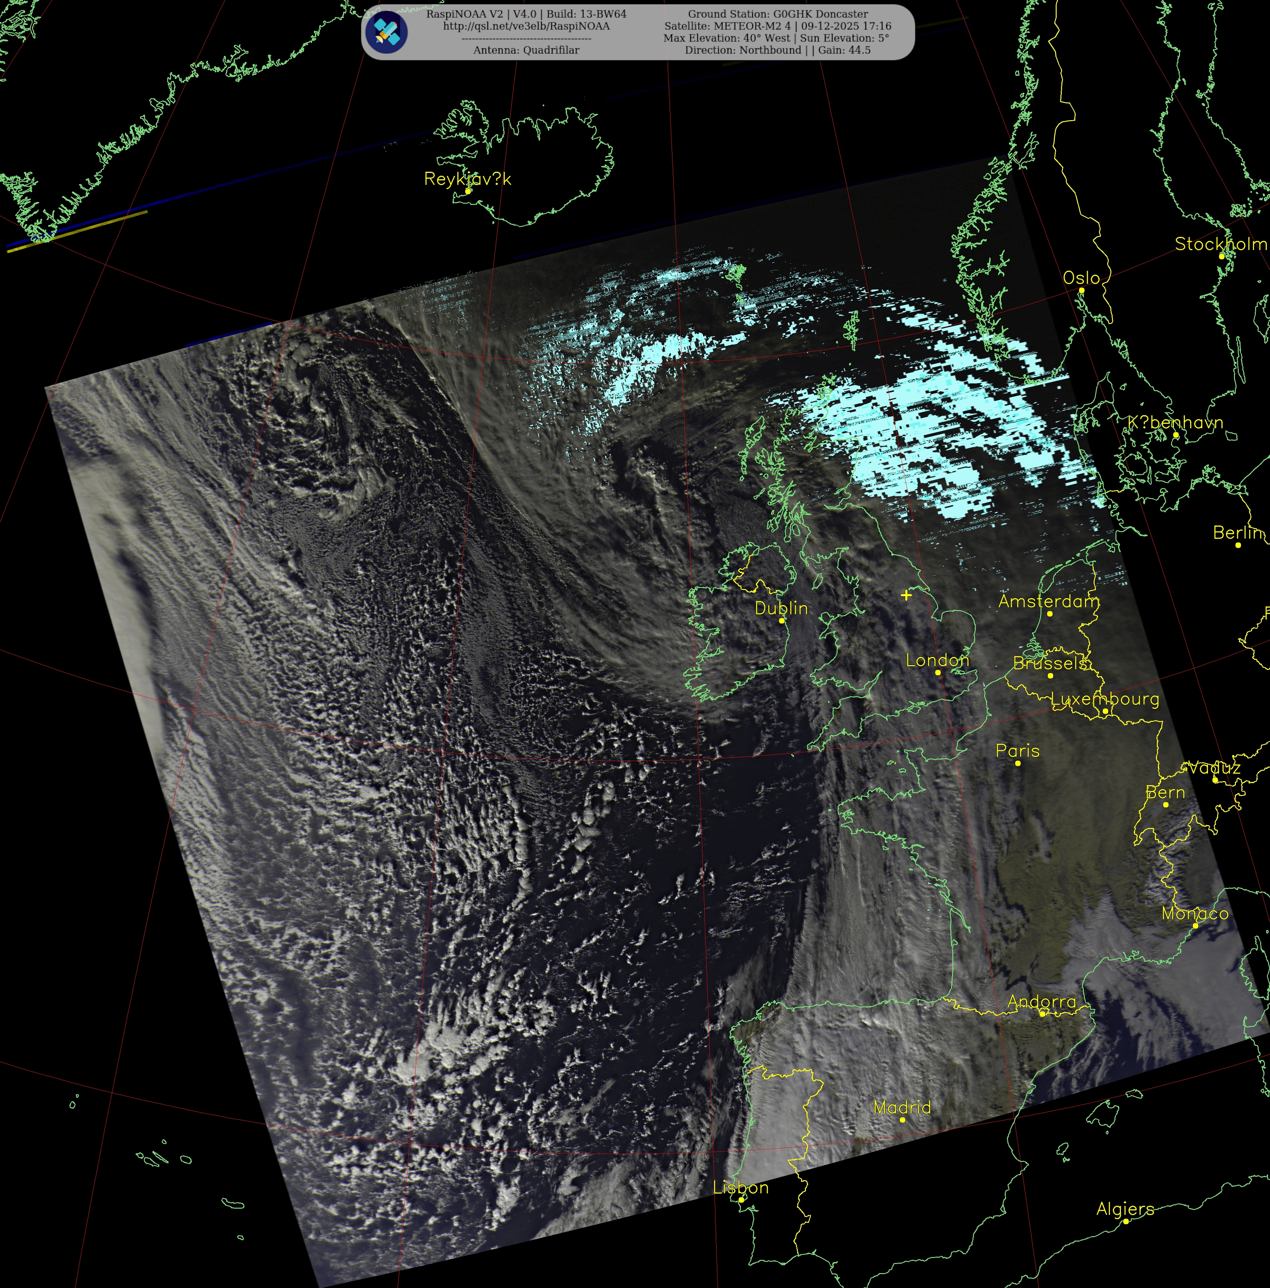Click the Algiers city marker dot
Image resolution: width=1270 pixels, height=1288 pixels.
(x=1126, y=1221)
